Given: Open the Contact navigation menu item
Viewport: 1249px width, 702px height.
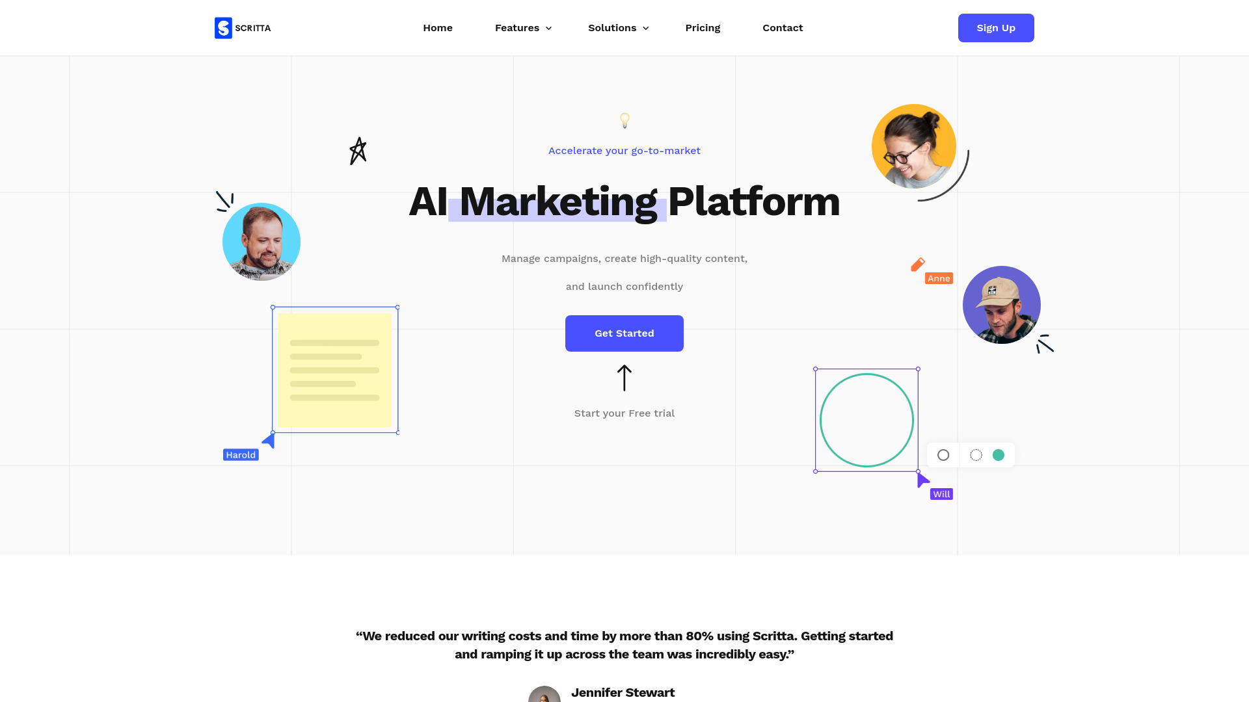Looking at the screenshot, I should (x=783, y=27).
